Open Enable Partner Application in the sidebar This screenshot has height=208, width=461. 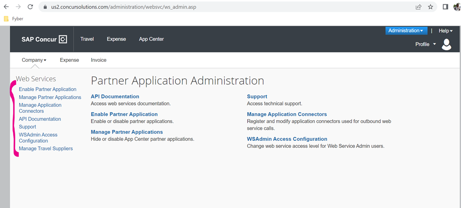coord(48,89)
